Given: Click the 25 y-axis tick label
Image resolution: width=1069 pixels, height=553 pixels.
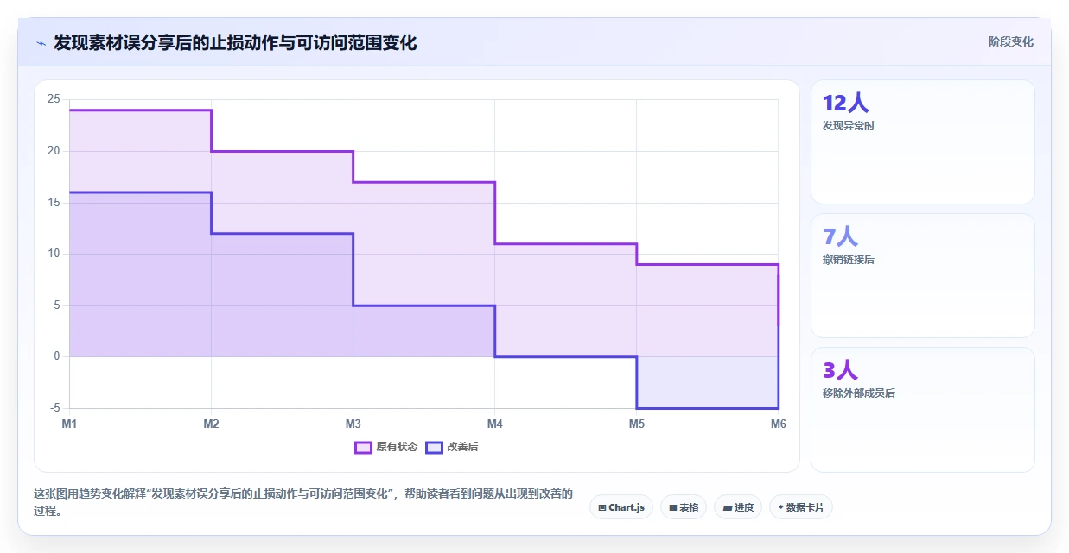Looking at the screenshot, I should point(54,99).
